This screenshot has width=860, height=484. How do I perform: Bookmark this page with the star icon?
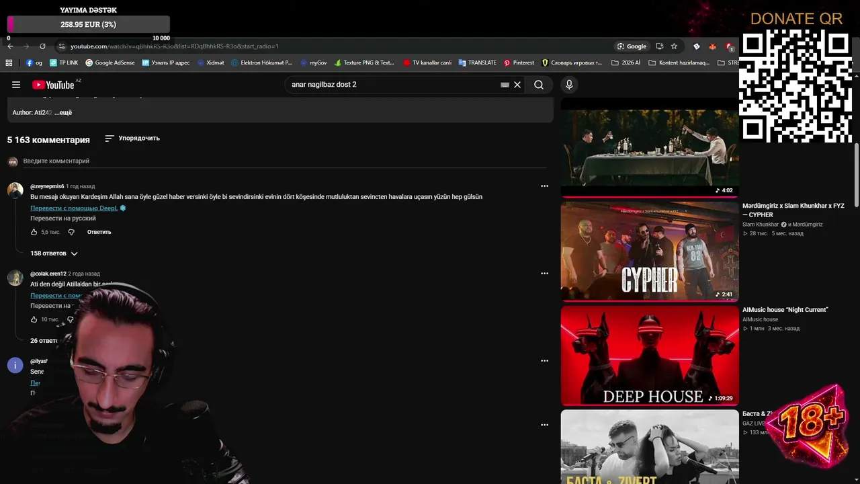tap(674, 46)
